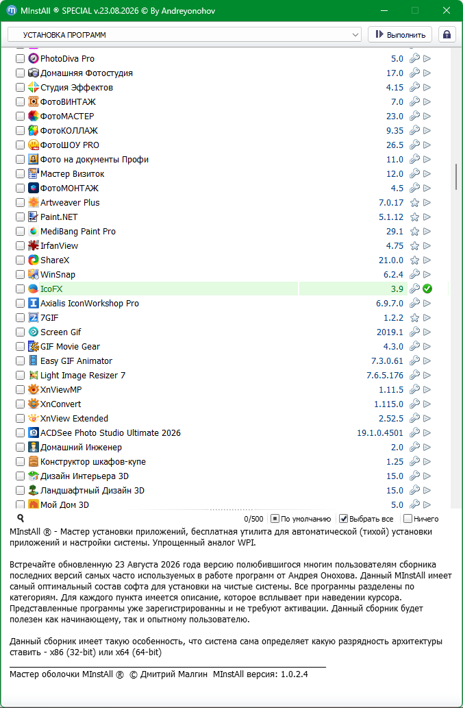This screenshot has height=708, width=463.
Task: Click the play arrow for ACDSee Photo Studio Ultimate 2026
Action: point(427,433)
